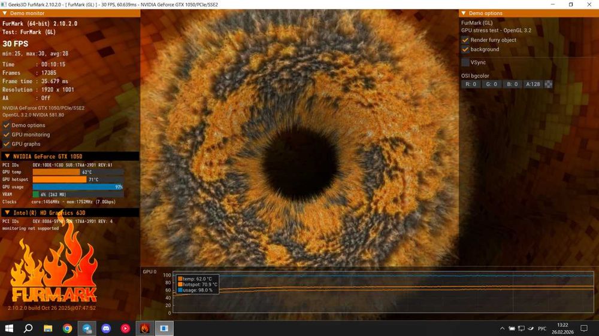599x336 pixels.
Task: Click the GPU usage 97% bar
Action: tap(78, 187)
